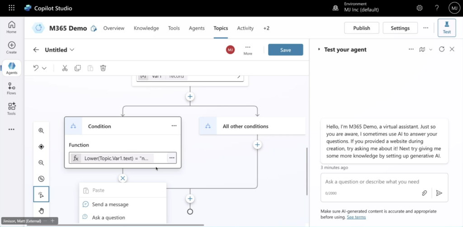Open the Condition node ellipsis menu
The image size is (463, 227).
pyautogui.click(x=174, y=126)
